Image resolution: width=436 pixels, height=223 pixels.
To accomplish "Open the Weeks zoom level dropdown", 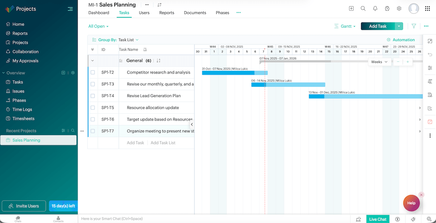I will click(379, 62).
